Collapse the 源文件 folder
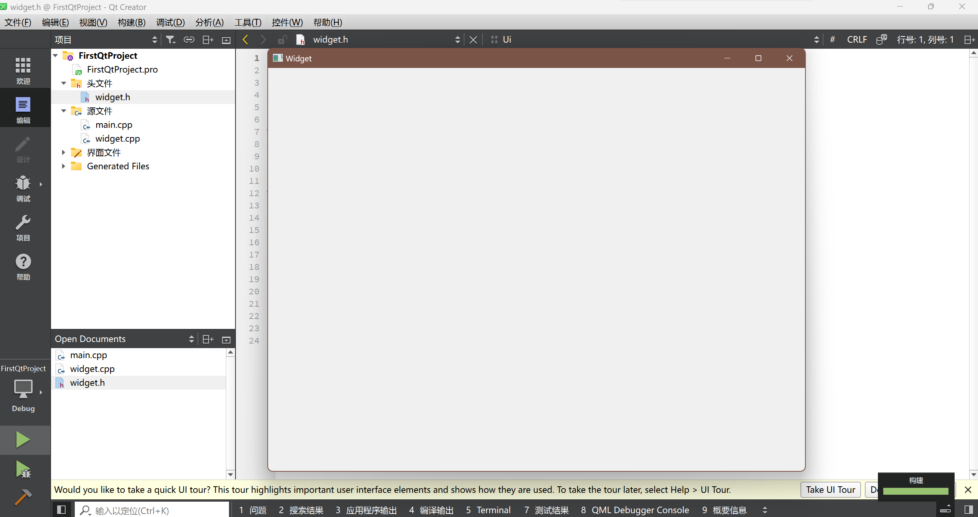The height and width of the screenshot is (517, 978). pyautogui.click(x=64, y=111)
